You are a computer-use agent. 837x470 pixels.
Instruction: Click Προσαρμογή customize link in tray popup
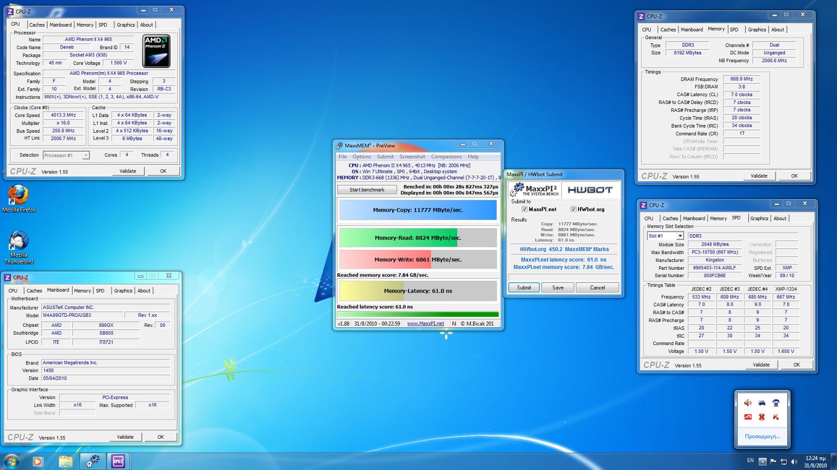762,437
